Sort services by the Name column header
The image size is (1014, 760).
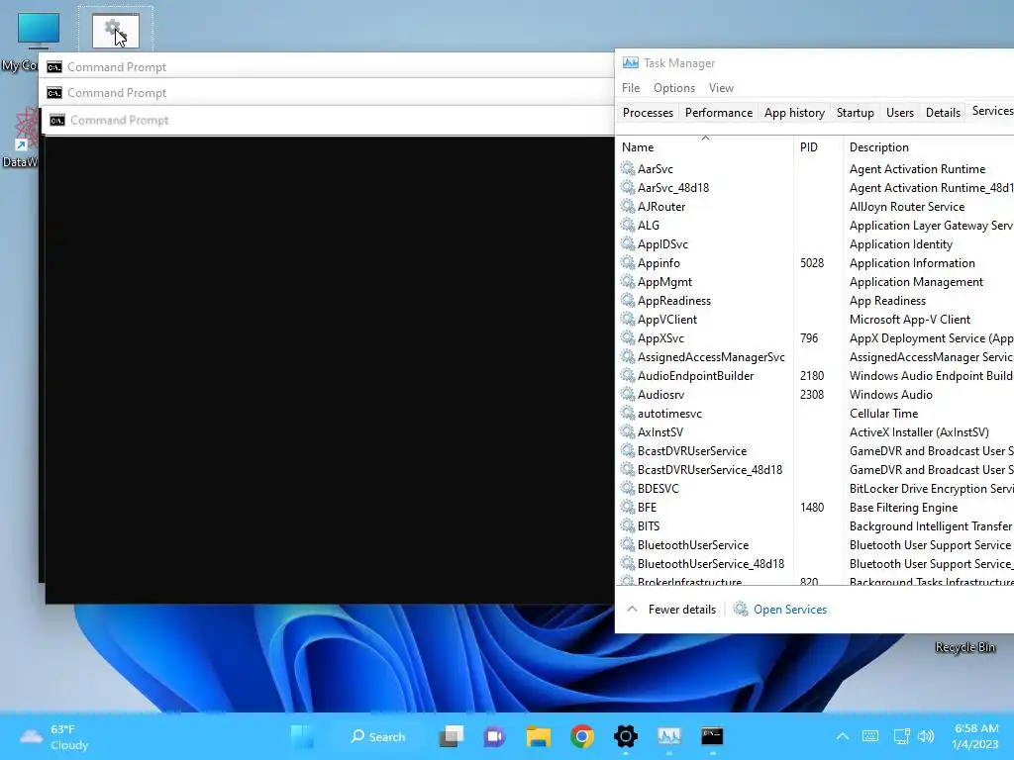point(705,147)
